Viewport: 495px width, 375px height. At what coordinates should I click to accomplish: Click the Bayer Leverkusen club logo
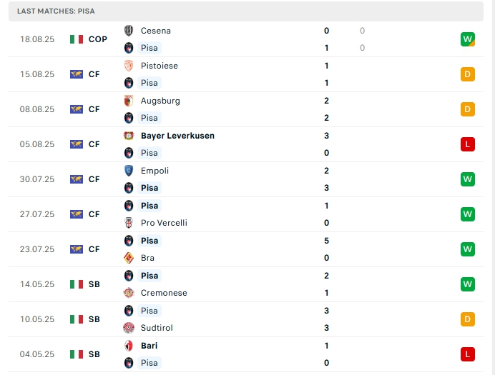pyautogui.click(x=129, y=136)
